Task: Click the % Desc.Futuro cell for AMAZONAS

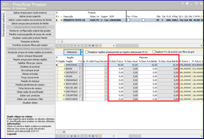Action: pos(116,65)
